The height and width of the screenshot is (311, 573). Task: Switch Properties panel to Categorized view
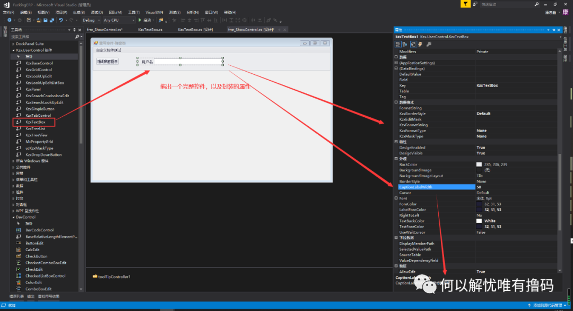coord(398,44)
